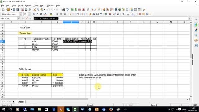199x112 pixels.
Task: Click the Format as Percent icon
Action: pyautogui.click(x=94, y=14)
